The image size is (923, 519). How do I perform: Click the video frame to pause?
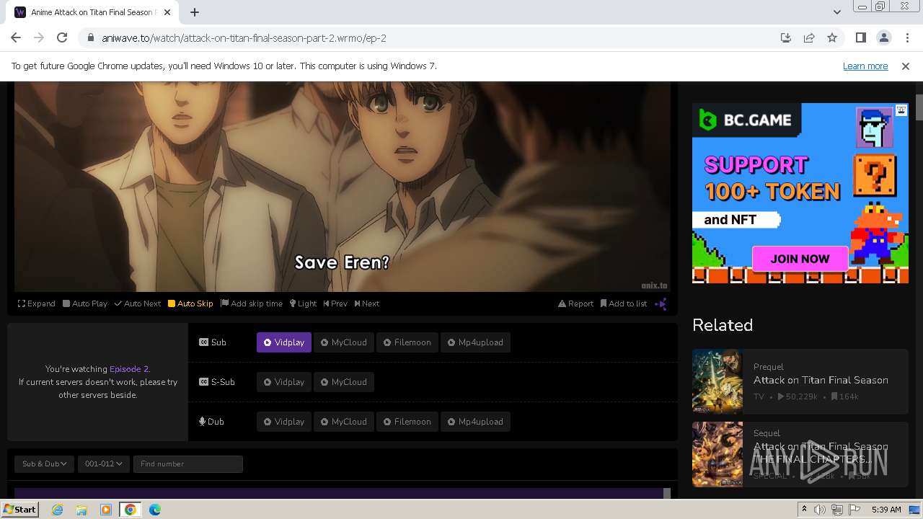coord(343,186)
